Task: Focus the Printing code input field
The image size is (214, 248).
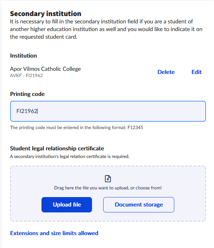Action: [x=108, y=111]
